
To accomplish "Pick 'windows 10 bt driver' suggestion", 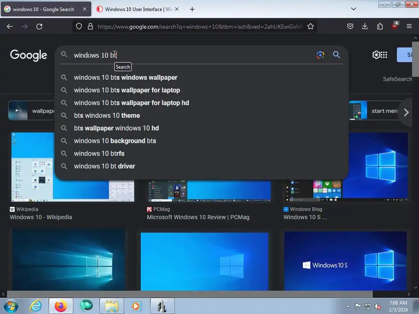I will point(201,166).
